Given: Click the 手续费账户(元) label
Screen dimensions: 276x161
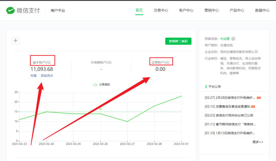Looking at the screenshot, I should point(101,62).
